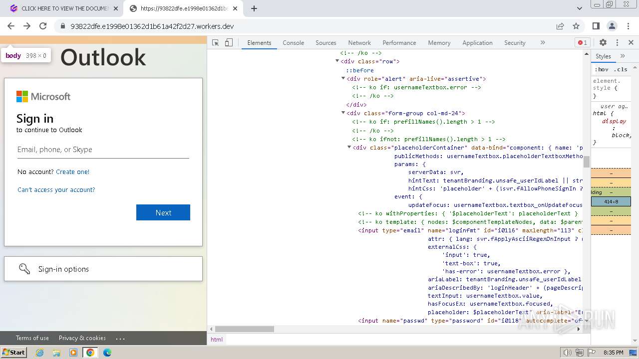Show more Styles pane tabs
This screenshot has width=639, height=359.
click(x=623, y=56)
